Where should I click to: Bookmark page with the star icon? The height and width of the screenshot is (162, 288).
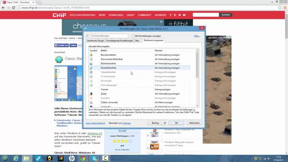coord(280,8)
